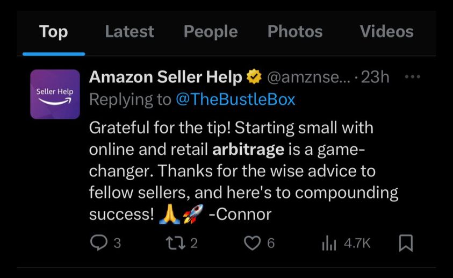Like the tweet with the heart icon
This screenshot has width=453, height=278.
[252, 243]
